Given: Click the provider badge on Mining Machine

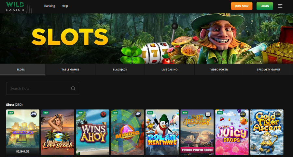Looking at the screenshot, I should click(138, 114).
